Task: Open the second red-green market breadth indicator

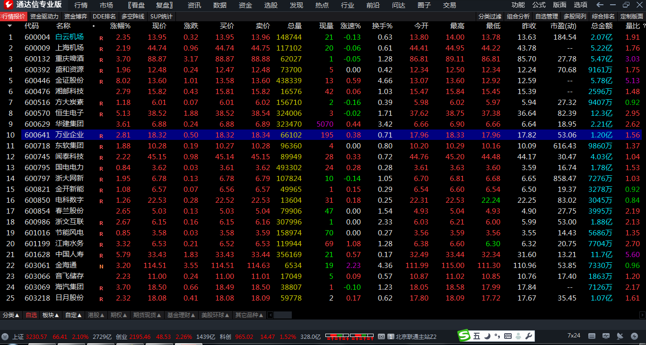Action: (x=361, y=336)
